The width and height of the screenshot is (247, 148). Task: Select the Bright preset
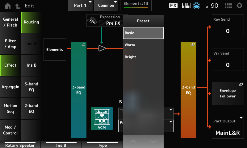pyautogui.click(x=143, y=57)
